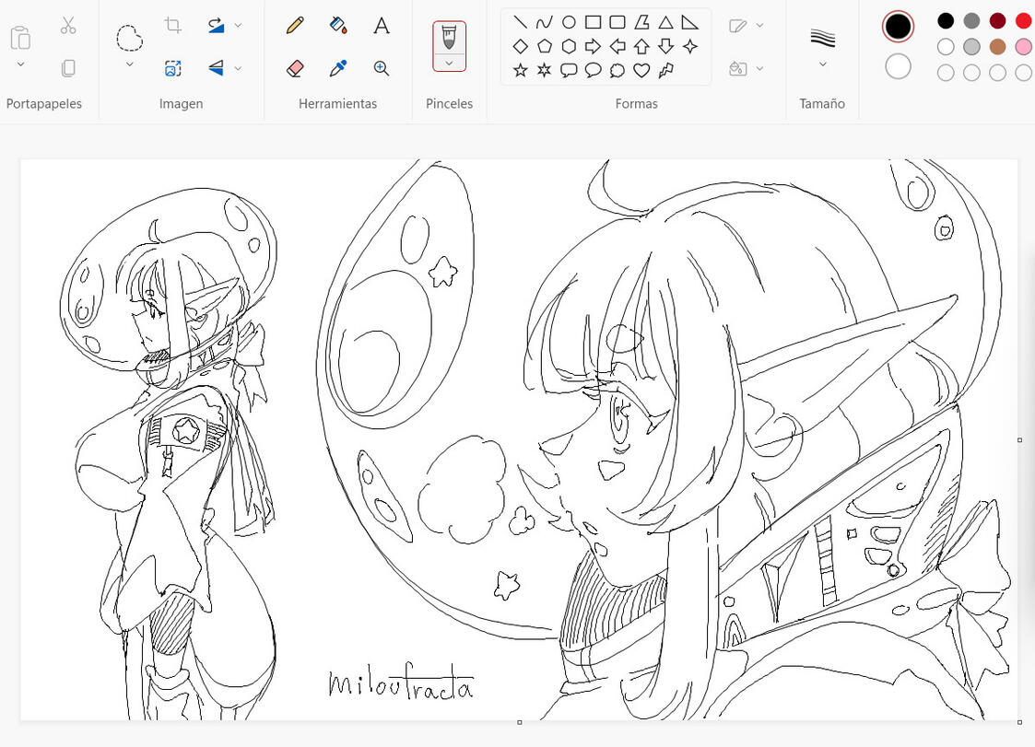
Task: Expand the brushes dropdown arrow
Action: pyautogui.click(x=449, y=63)
